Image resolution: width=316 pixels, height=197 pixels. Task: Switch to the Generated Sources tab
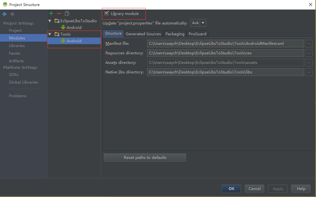[x=143, y=34]
